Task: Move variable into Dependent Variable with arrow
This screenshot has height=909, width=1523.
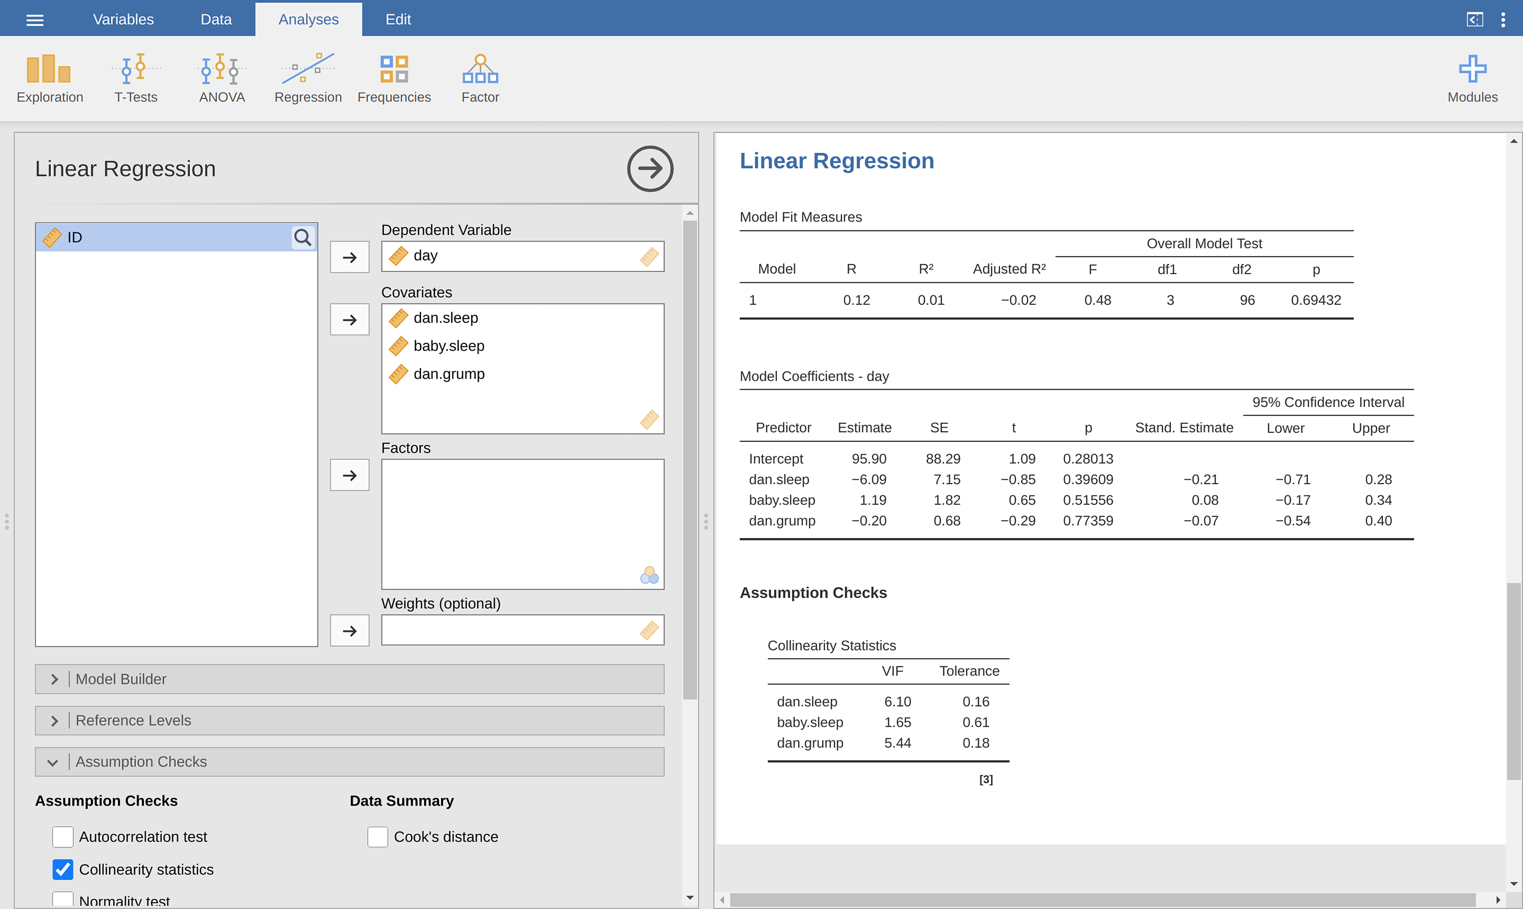Action: coord(350,257)
